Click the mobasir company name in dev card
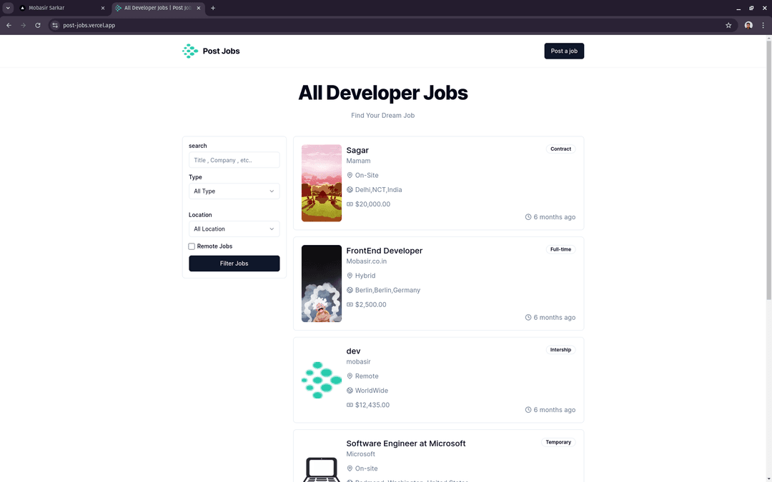Viewport: 772px width, 482px height. click(x=358, y=361)
